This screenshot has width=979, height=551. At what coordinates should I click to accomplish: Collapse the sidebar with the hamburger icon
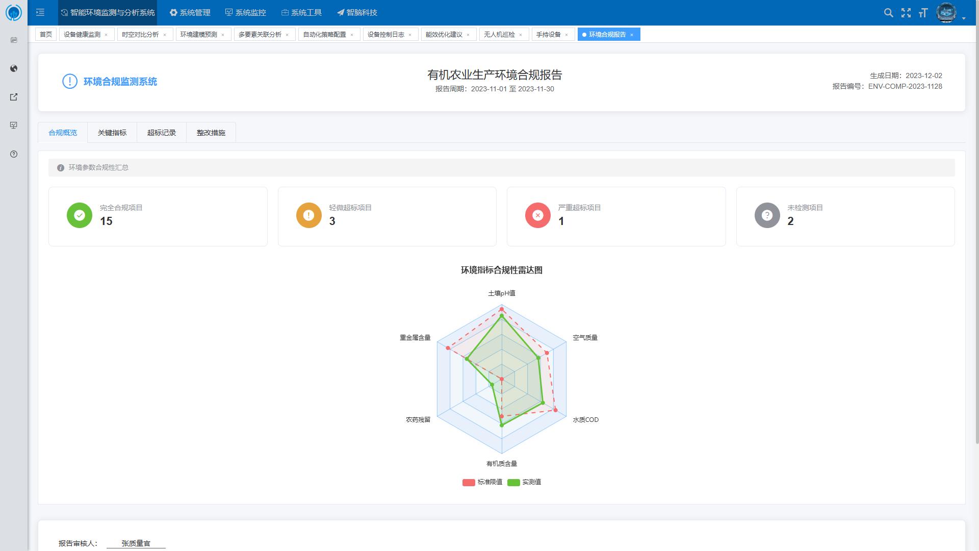click(40, 12)
